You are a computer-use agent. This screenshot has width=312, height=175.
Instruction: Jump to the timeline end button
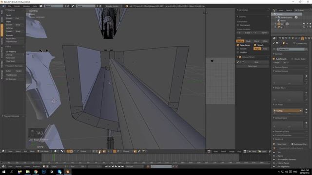click(x=122, y=166)
